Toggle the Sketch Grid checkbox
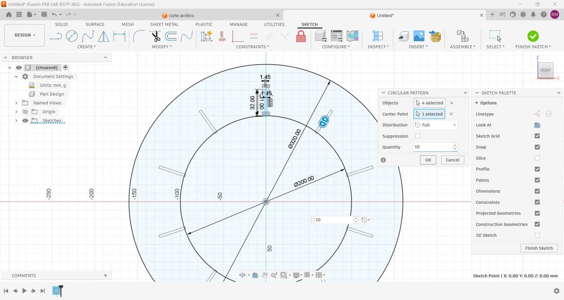The image size is (564, 300). pos(537,136)
